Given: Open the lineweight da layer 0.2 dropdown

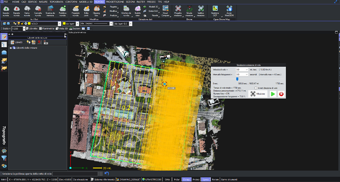Looking at the screenshot, I should [x=130, y=24].
